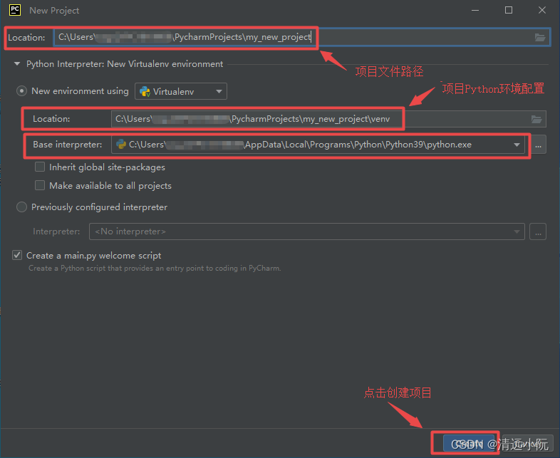Click the Base interpreter path text
The image size is (560, 458).
point(300,145)
